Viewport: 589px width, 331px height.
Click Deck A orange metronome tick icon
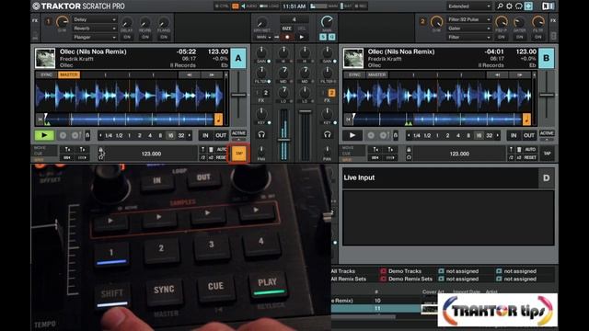click(218, 120)
